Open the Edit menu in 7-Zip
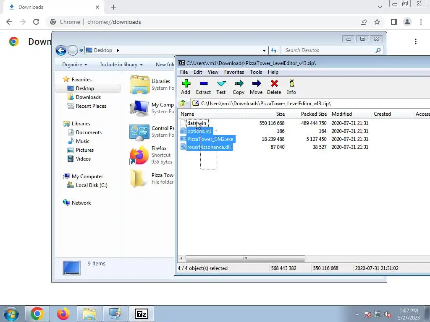 click(x=197, y=72)
